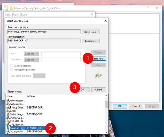Select the Common Queries tab
The height and width of the screenshot is (137, 164).
pos(17,47)
